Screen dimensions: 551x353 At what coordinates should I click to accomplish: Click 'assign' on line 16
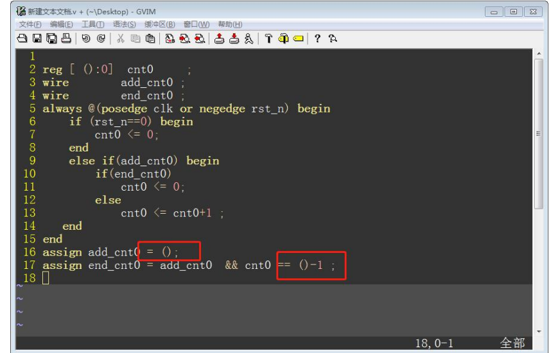click(62, 252)
